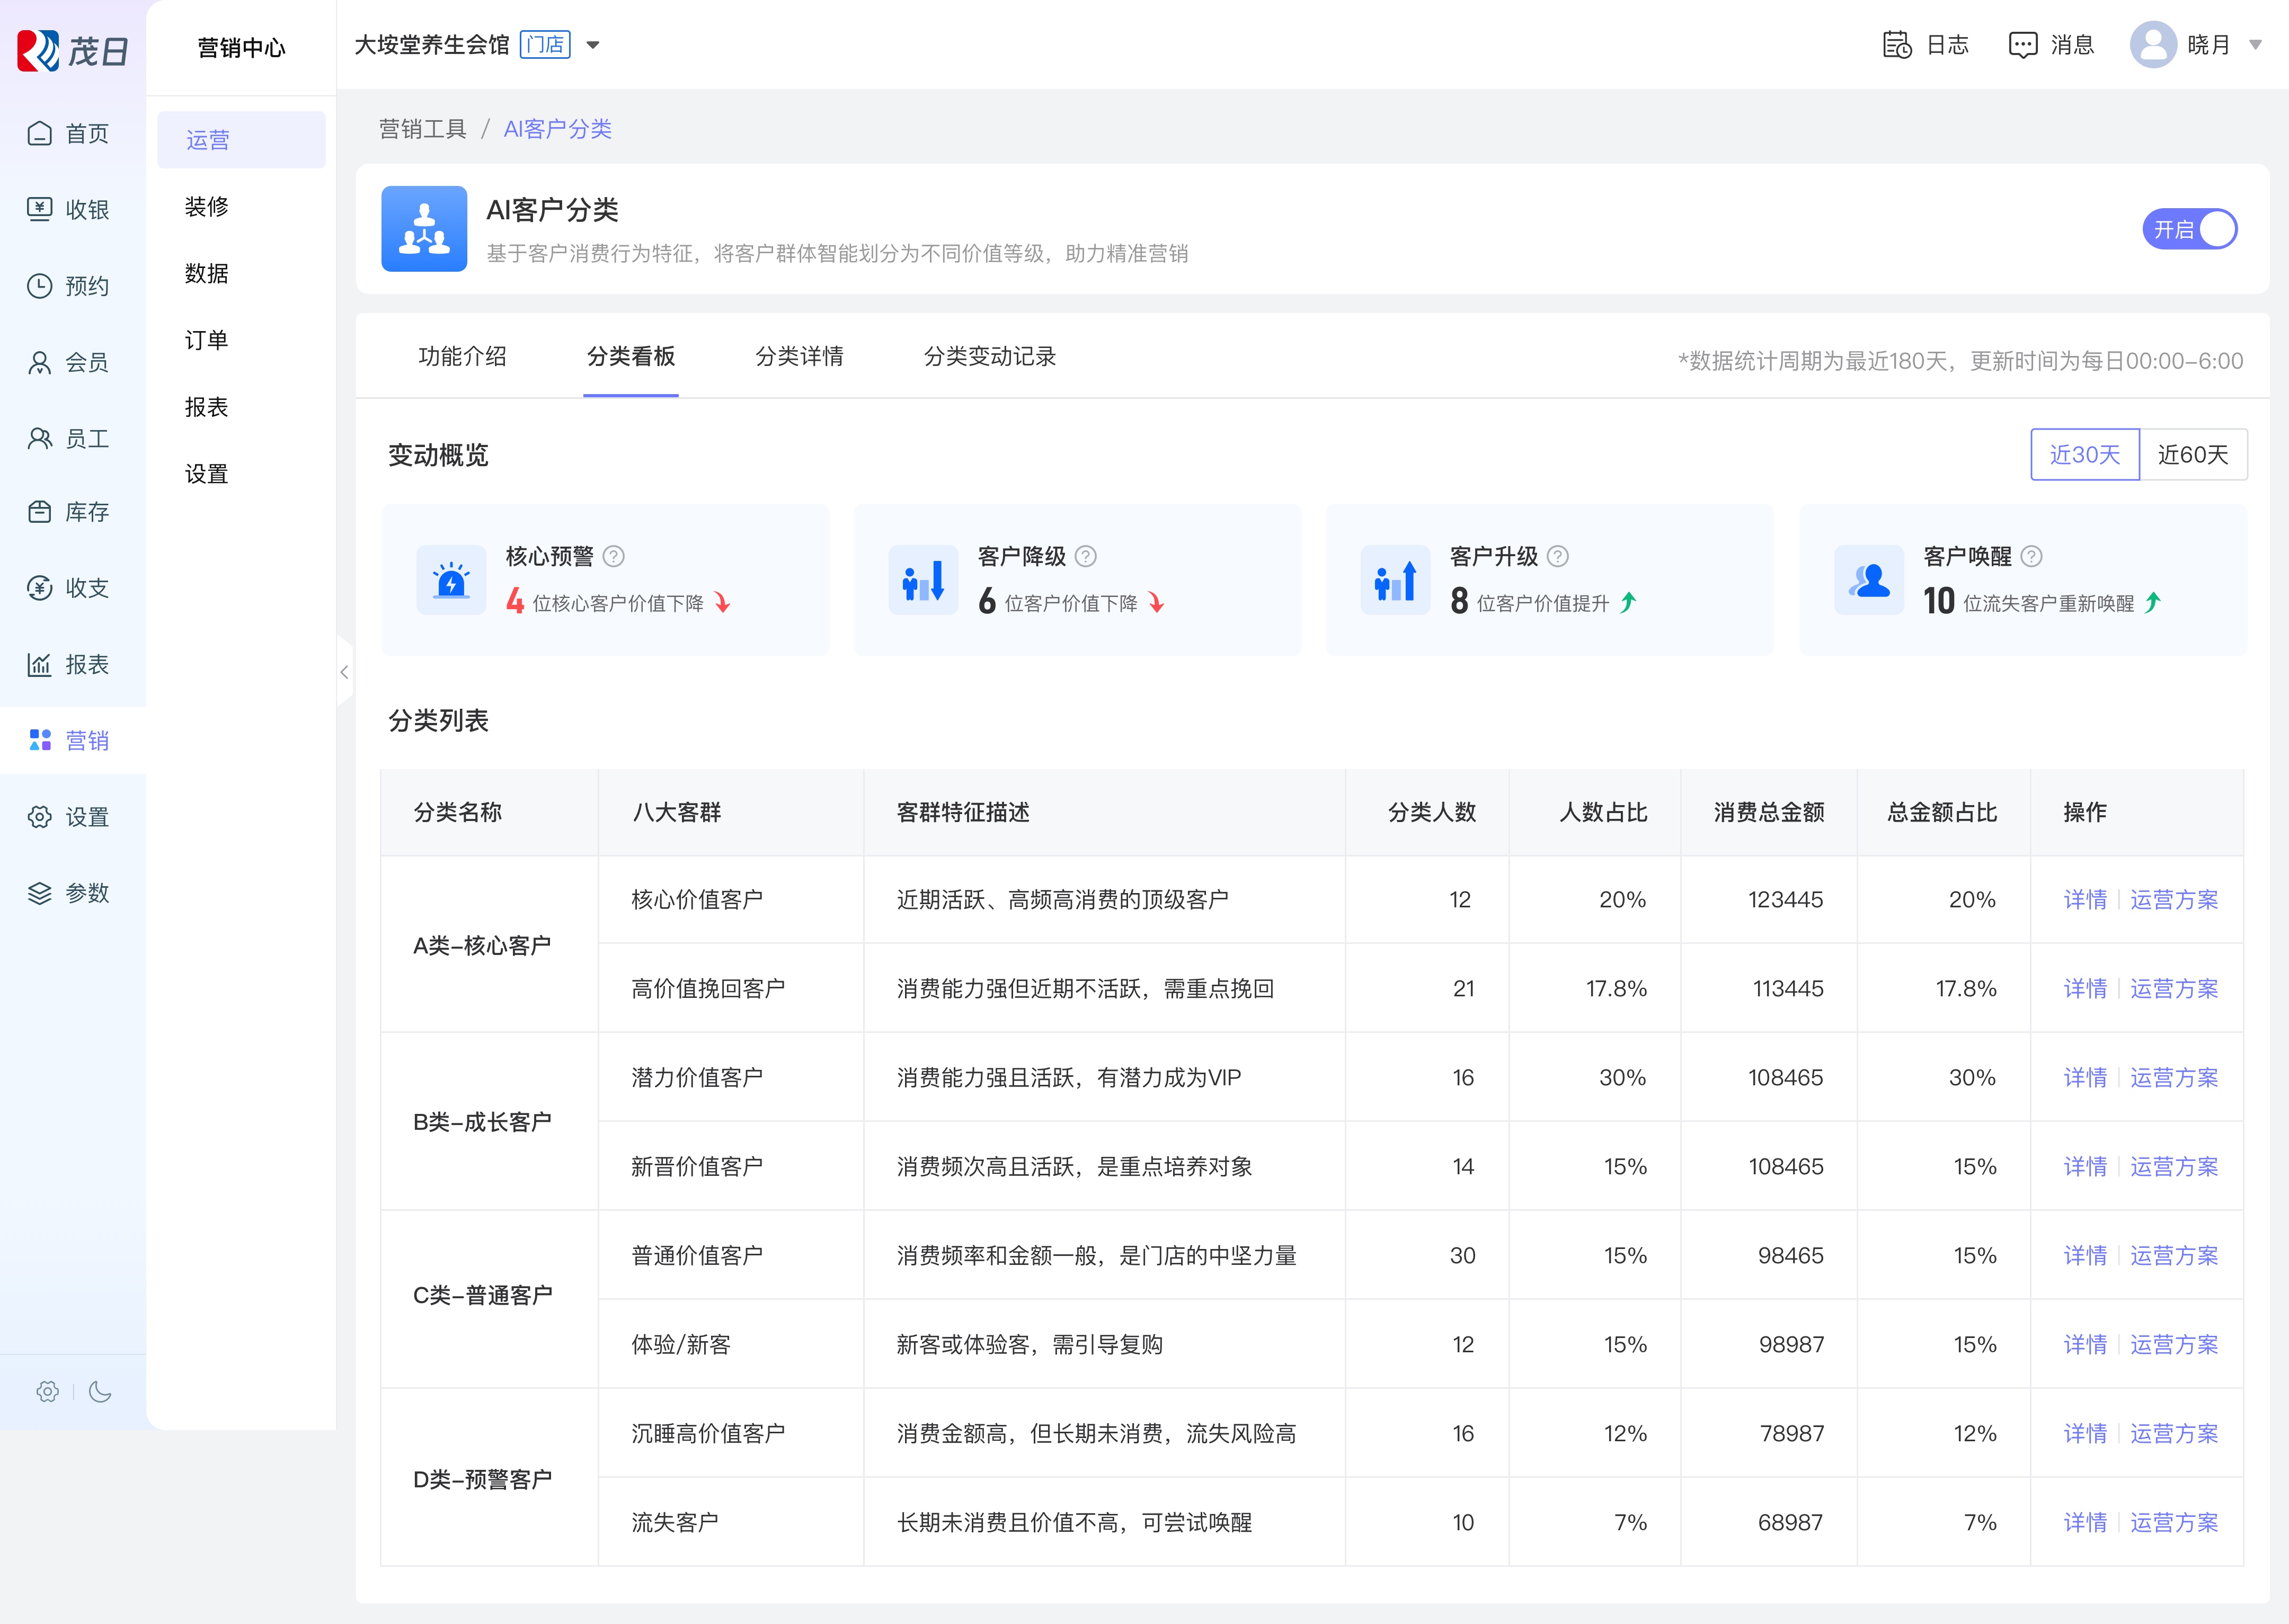Image resolution: width=2289 pixels, height=1624 pixels.
Task: Click 营销工具 in the breadcrumb
Action: tap(422, 129)
